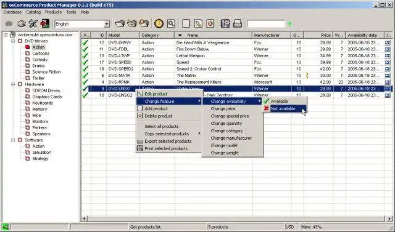
Task: Click the Graphics Cards category icon in tree
Action: 27,97
